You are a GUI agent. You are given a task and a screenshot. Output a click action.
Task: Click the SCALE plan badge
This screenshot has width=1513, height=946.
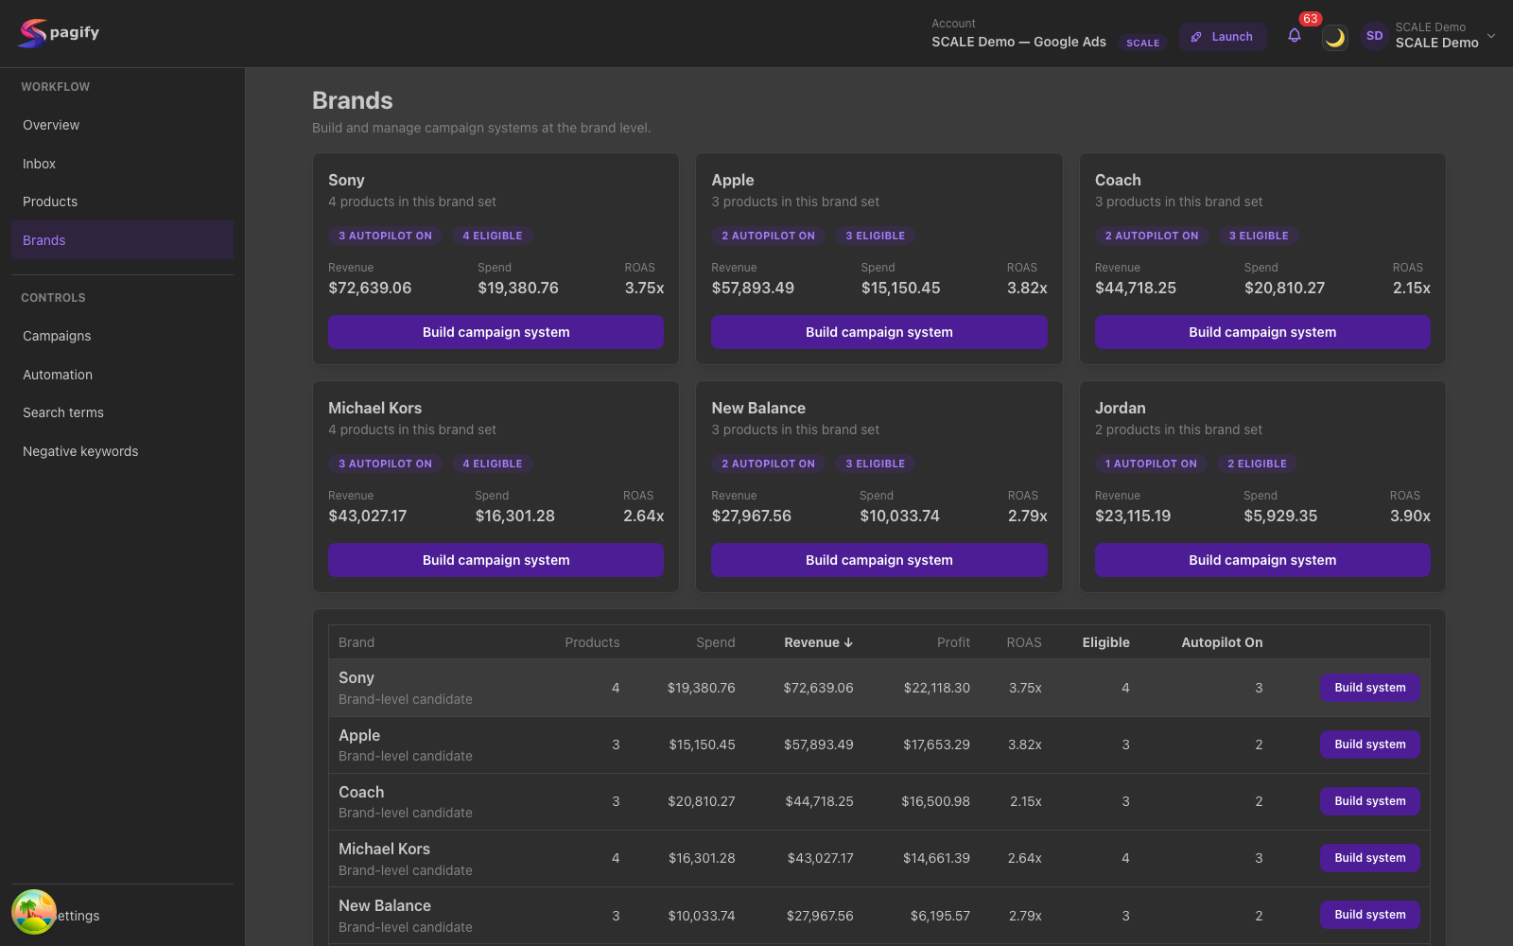coord(1142,43)
